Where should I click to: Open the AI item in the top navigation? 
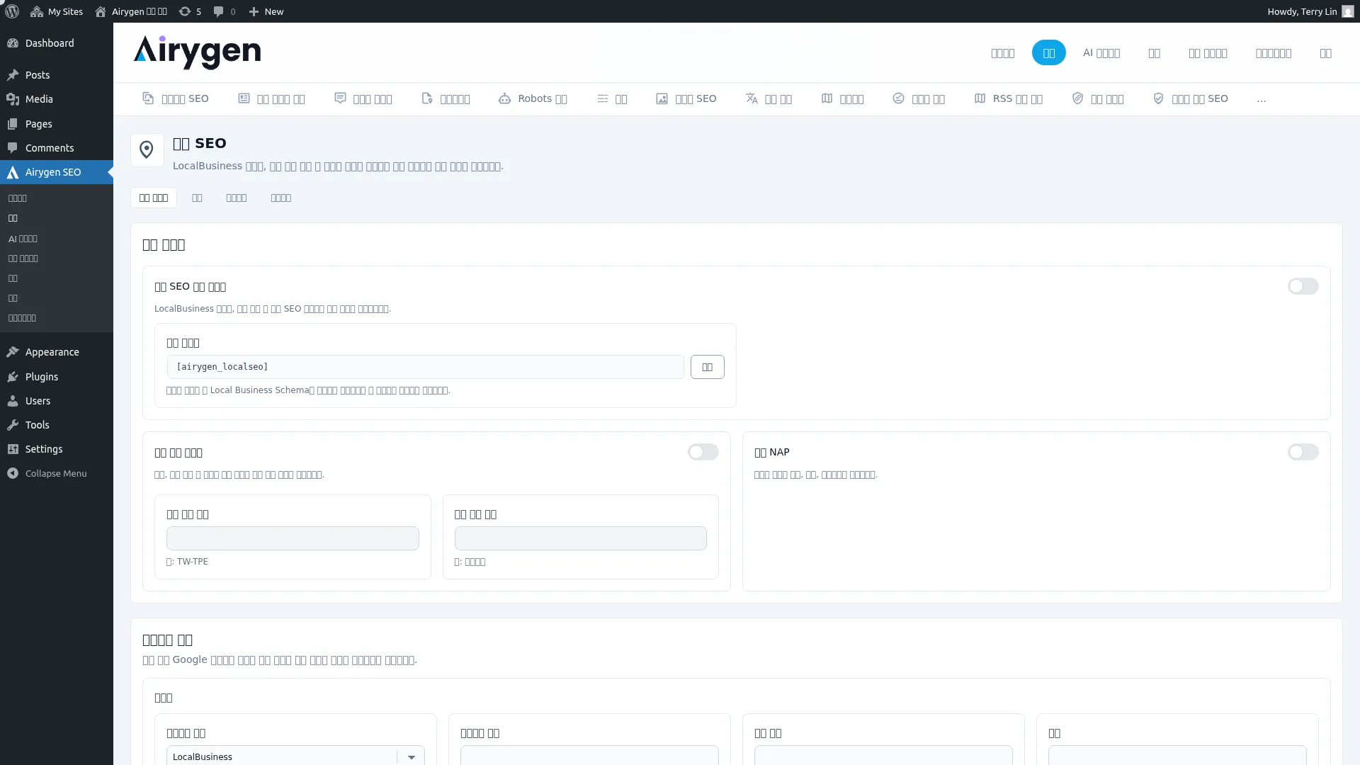[1101, 52]
